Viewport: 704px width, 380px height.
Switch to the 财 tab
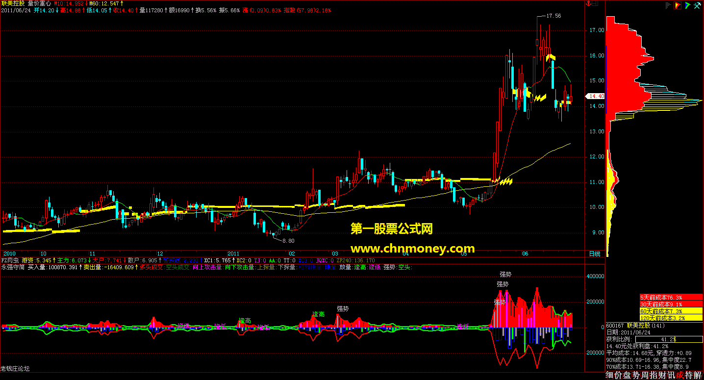[x=663, y=375]
